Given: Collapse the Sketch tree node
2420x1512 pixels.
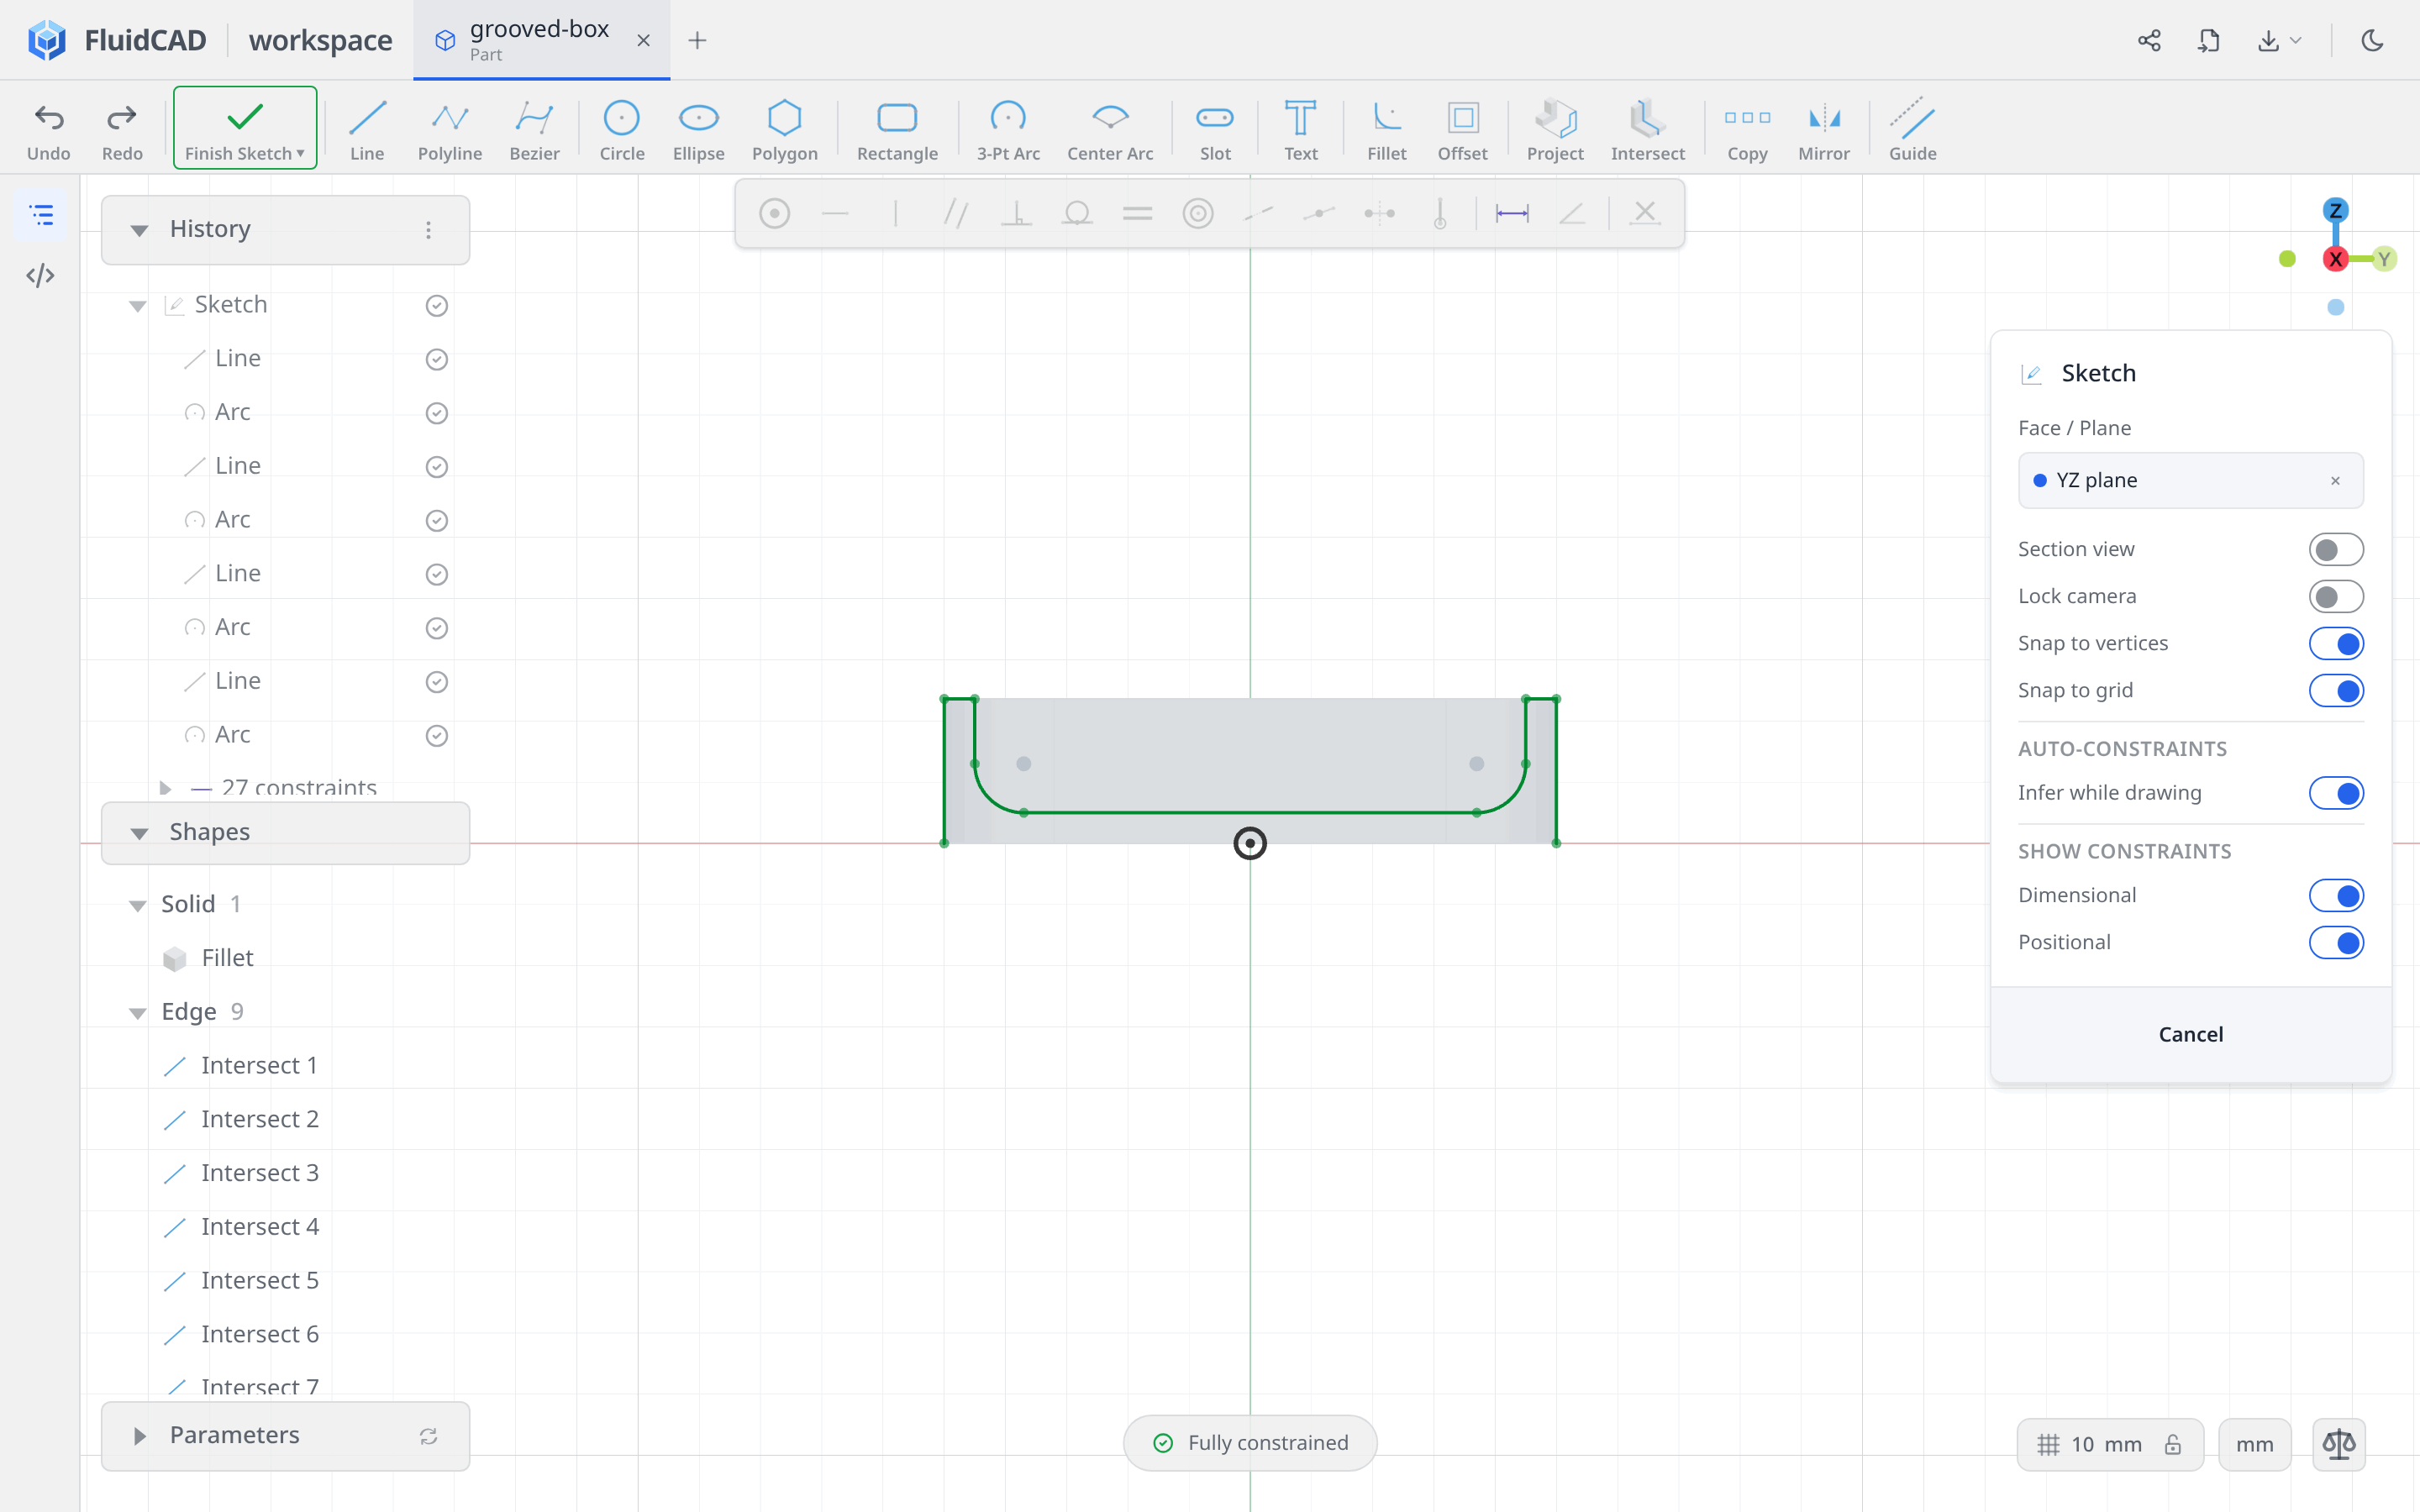Looking at the screenshot, I should [x=138, y=305].
